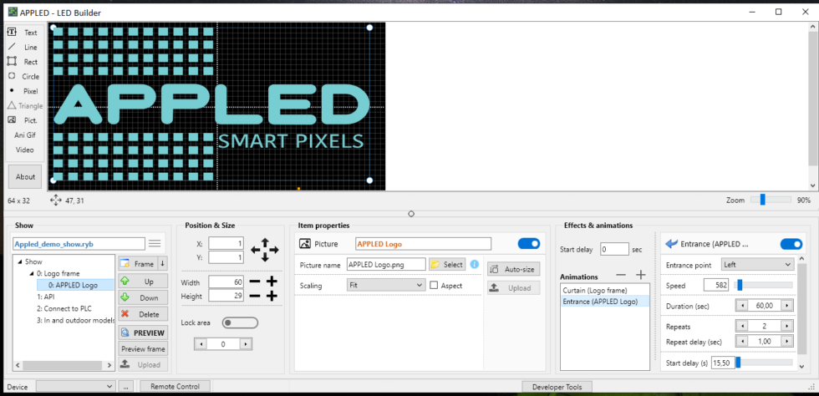The image size is (819, 396).
Task: Move the item Down in the show
Action: (143, 297)
